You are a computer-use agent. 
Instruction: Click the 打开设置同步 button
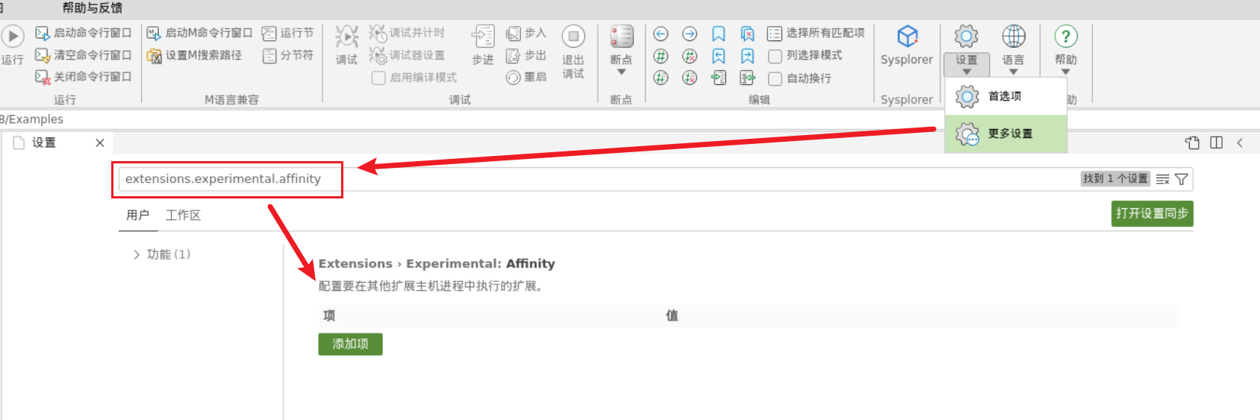click(1152, 213)
